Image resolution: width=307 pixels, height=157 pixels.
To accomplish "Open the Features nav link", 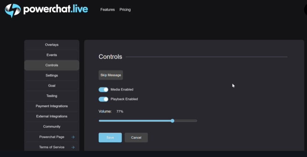I will click(x=108, y=10).
